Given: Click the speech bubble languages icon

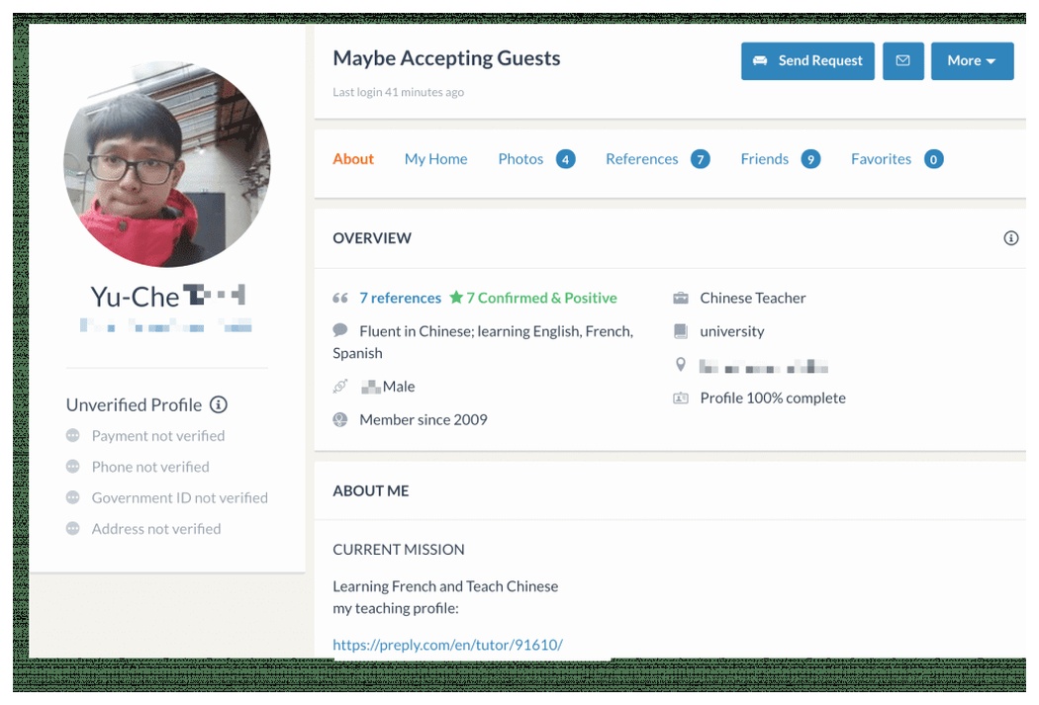Looking at the screenshot, I should coord(340,329).
